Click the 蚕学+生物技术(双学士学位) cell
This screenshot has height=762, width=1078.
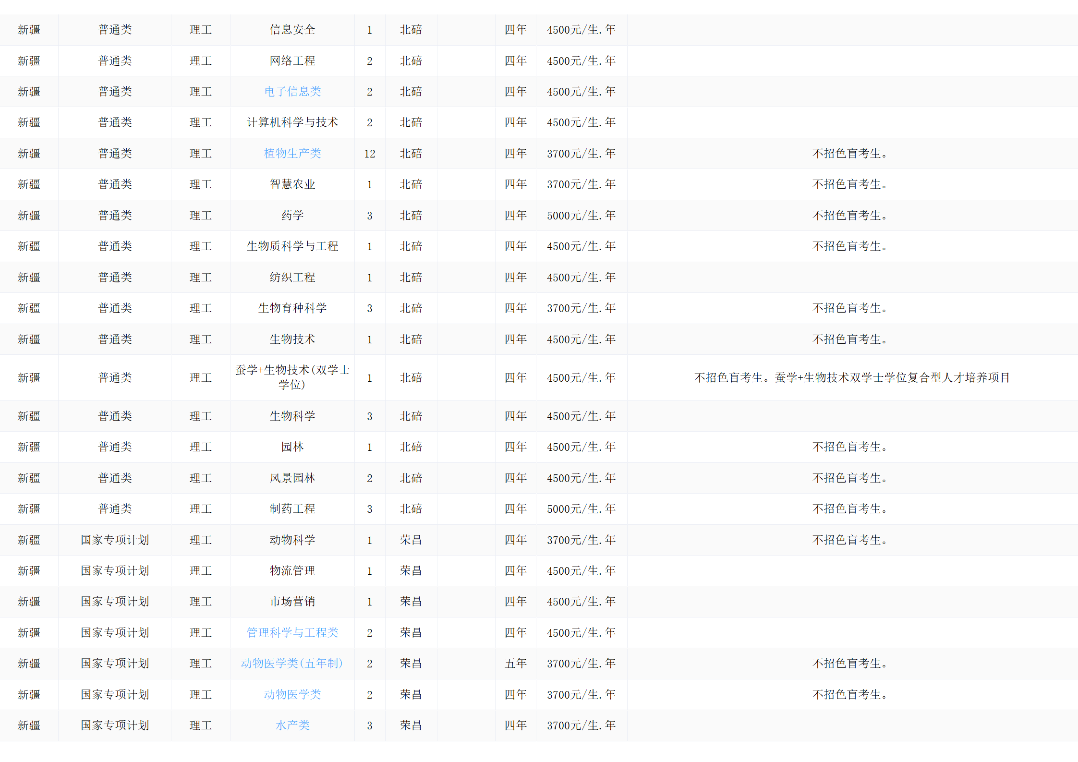point(292,377)
